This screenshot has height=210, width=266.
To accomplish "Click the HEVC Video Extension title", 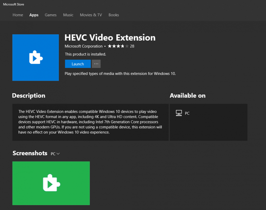I will 110,37.
